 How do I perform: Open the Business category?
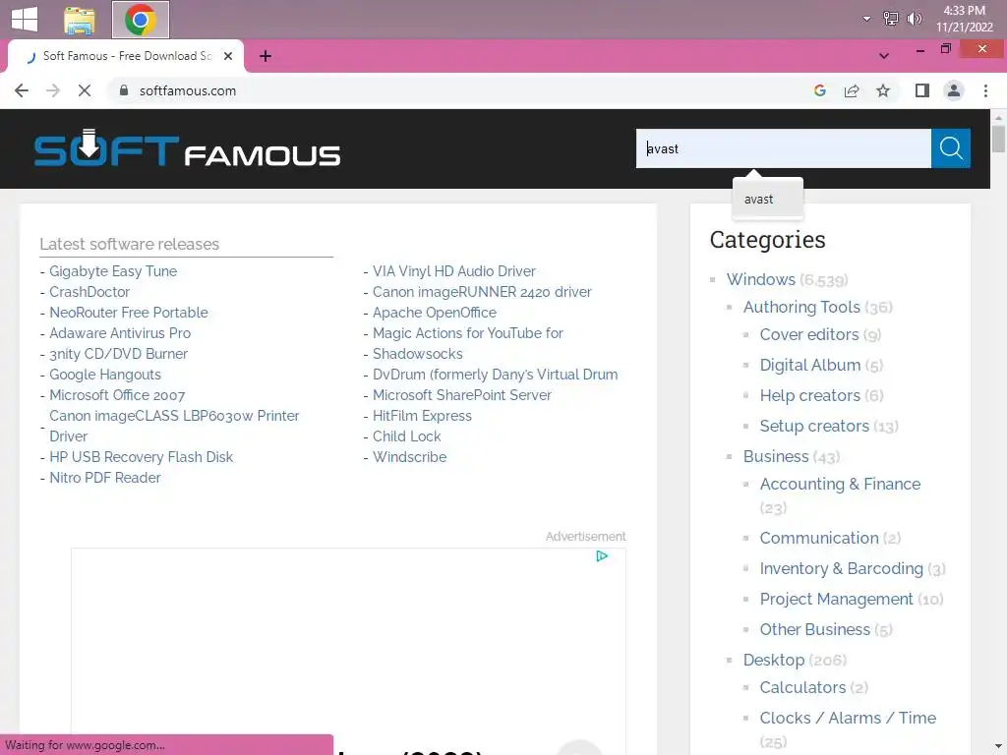[x=776, y=456]
